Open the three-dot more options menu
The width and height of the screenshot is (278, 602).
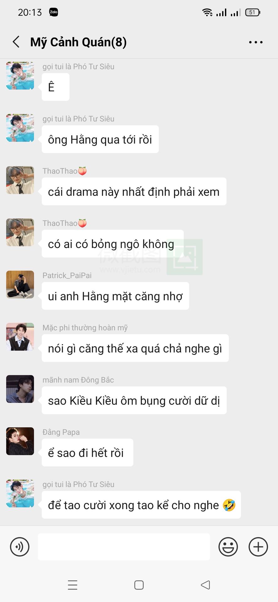[256, 42]
